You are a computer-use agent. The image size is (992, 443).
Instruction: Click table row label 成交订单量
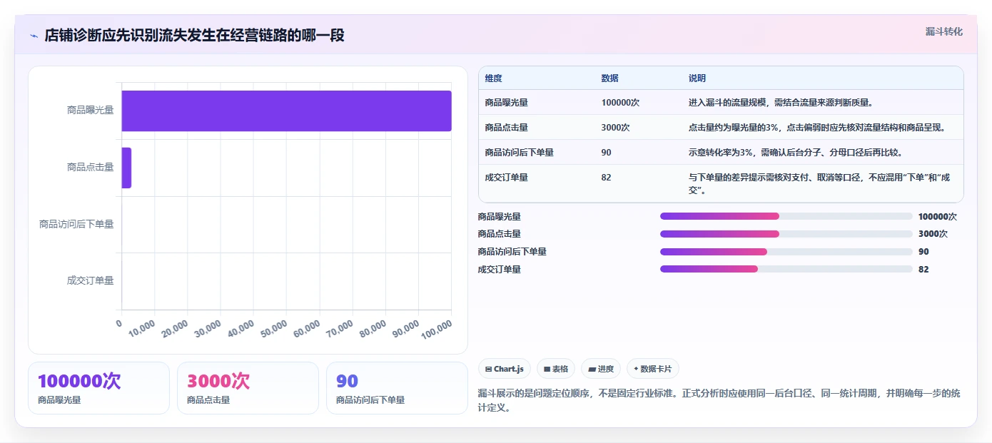(x=506, y=177)
